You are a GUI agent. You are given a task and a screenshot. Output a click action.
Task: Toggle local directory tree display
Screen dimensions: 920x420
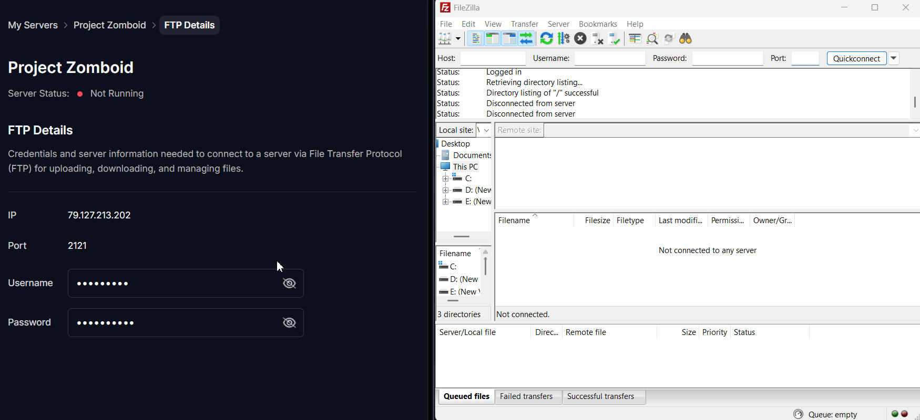tap(493, 39)
